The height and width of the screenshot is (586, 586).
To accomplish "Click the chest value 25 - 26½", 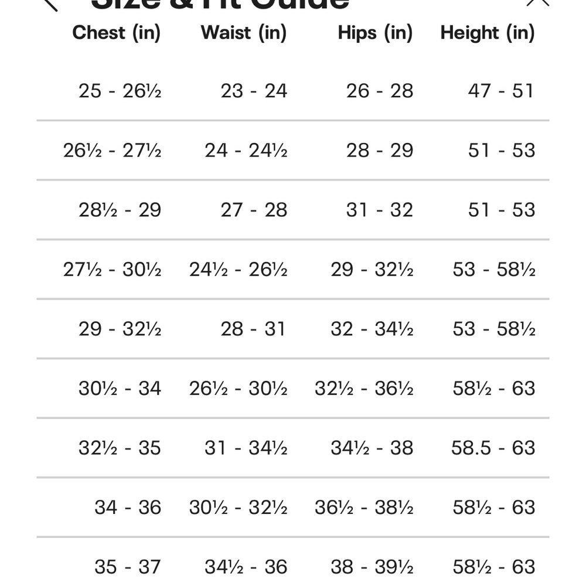I will [120, 91].
